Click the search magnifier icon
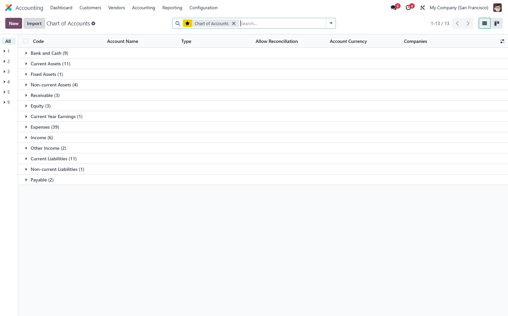The height and width of the screenshot is (316, 508). 178,23
